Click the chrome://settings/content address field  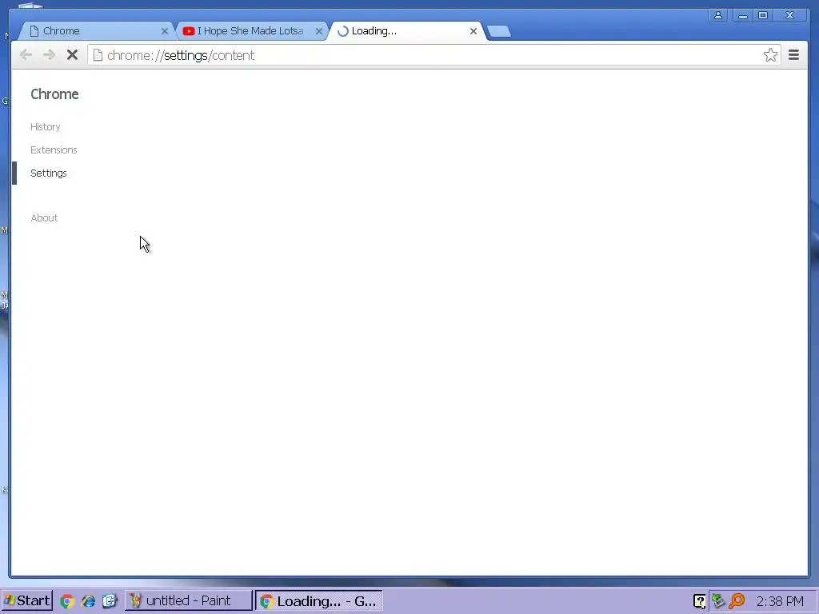click(x=433, y=55)
